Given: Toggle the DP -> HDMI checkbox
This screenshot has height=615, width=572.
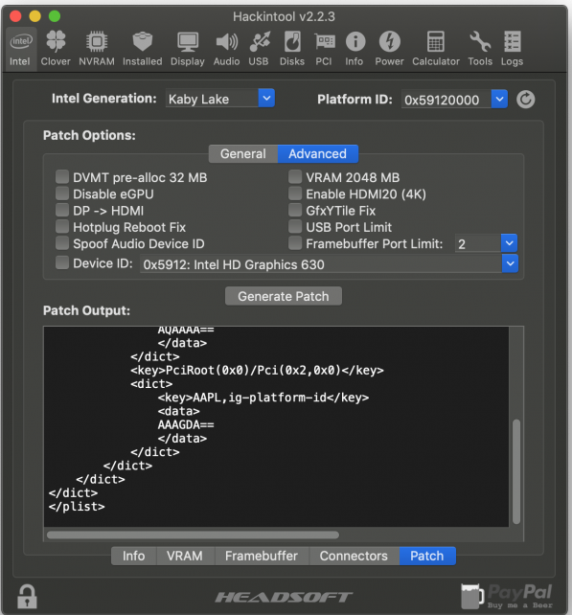Looking at the screenshot, I should [62, 210].
